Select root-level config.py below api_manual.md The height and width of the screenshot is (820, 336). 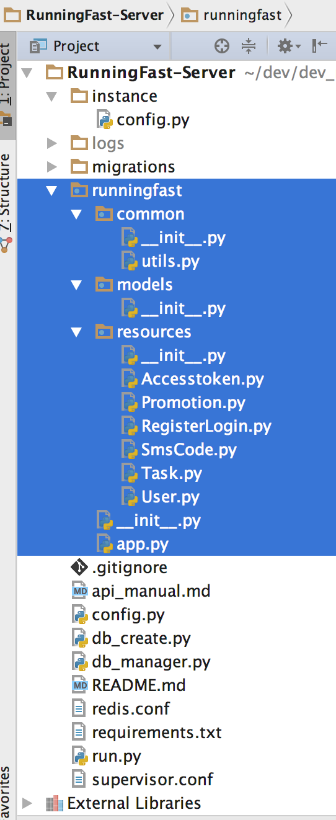[128, 615]
